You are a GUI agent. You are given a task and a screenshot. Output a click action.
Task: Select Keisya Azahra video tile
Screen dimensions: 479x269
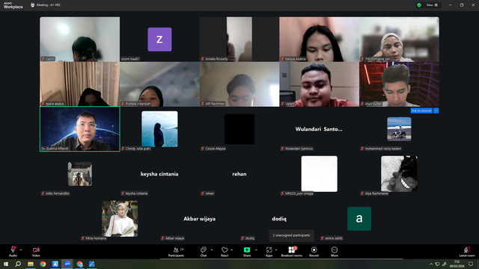click(x=320, y=39)
